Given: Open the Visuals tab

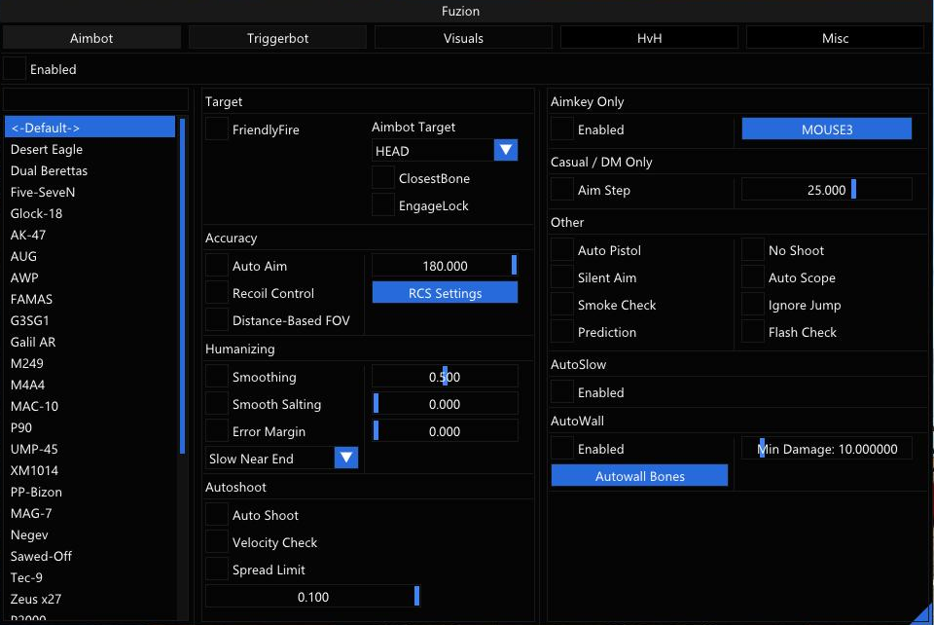Looking at the screenshot, I should (x=463, y=38).
